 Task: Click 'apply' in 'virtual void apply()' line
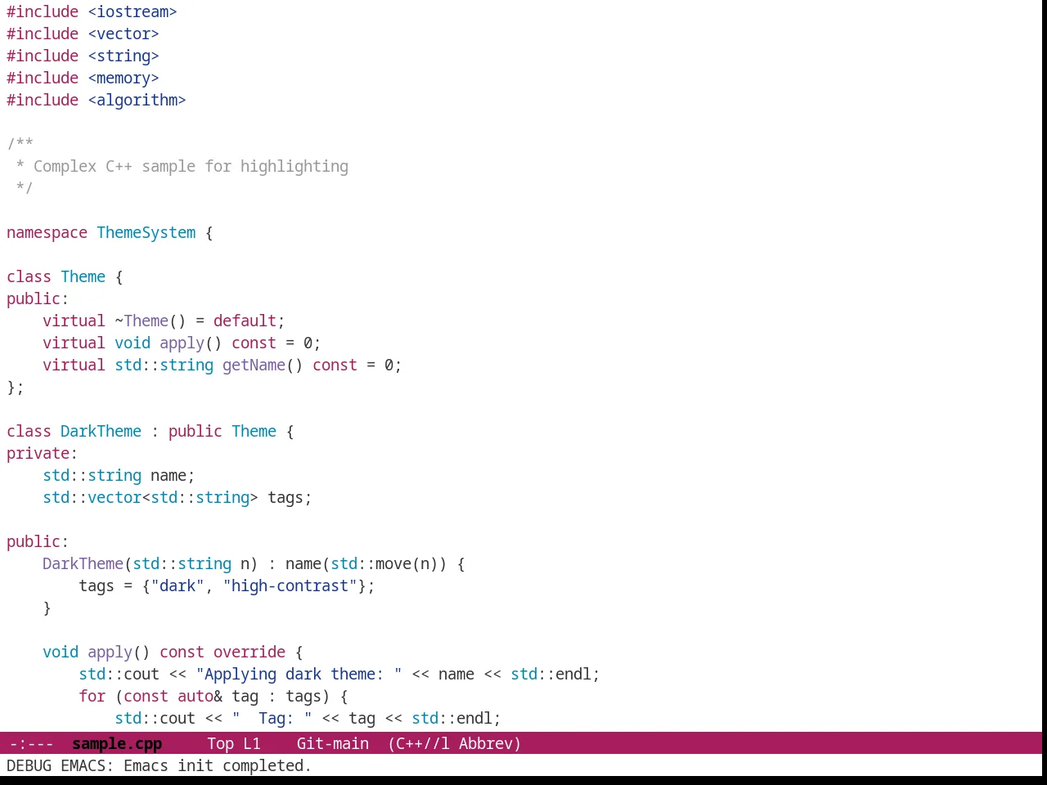pyautogui.click(x=182, y=343)
